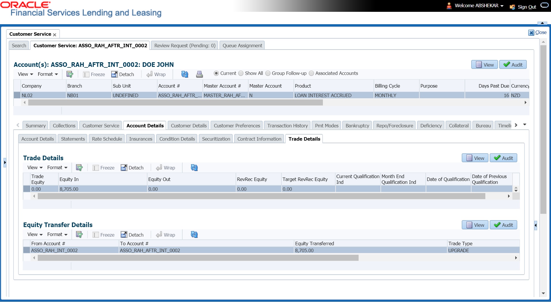Viewport: 551px width, 302px height.
Task: Select the Group Follow-up radio button
Action: tap(268, 73)
